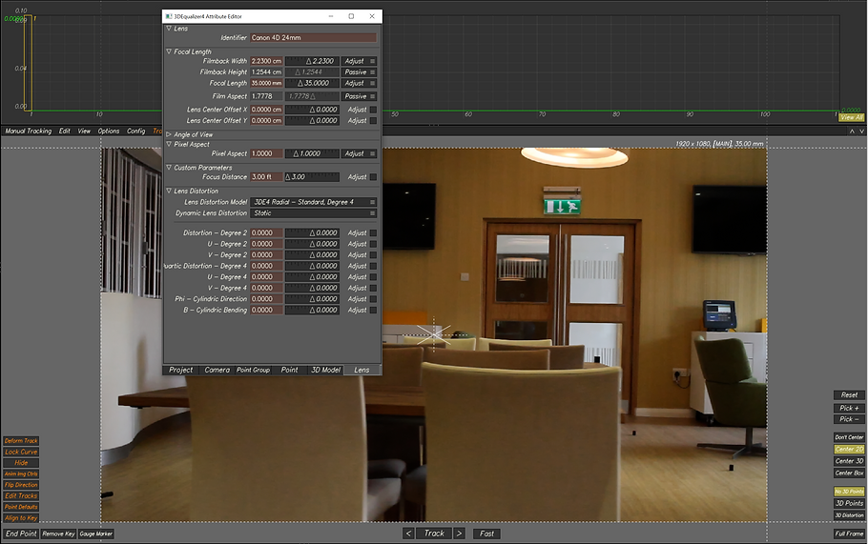Click the Distortion - Degree 2 slider
868x544 pixels.
pyautogui.click(x=312, y=232)
